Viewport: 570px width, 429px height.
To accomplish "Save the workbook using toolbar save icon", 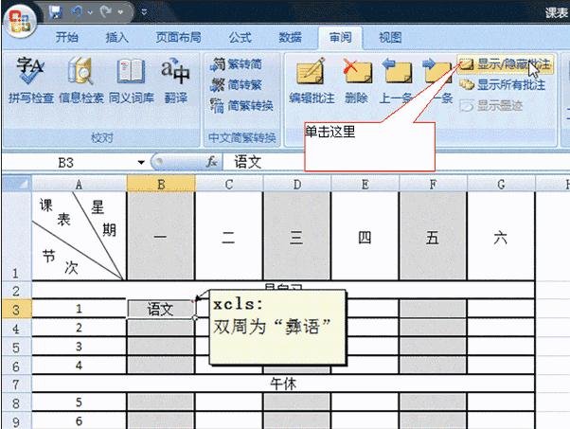I will pyautogui.click(x=56, y=13).
